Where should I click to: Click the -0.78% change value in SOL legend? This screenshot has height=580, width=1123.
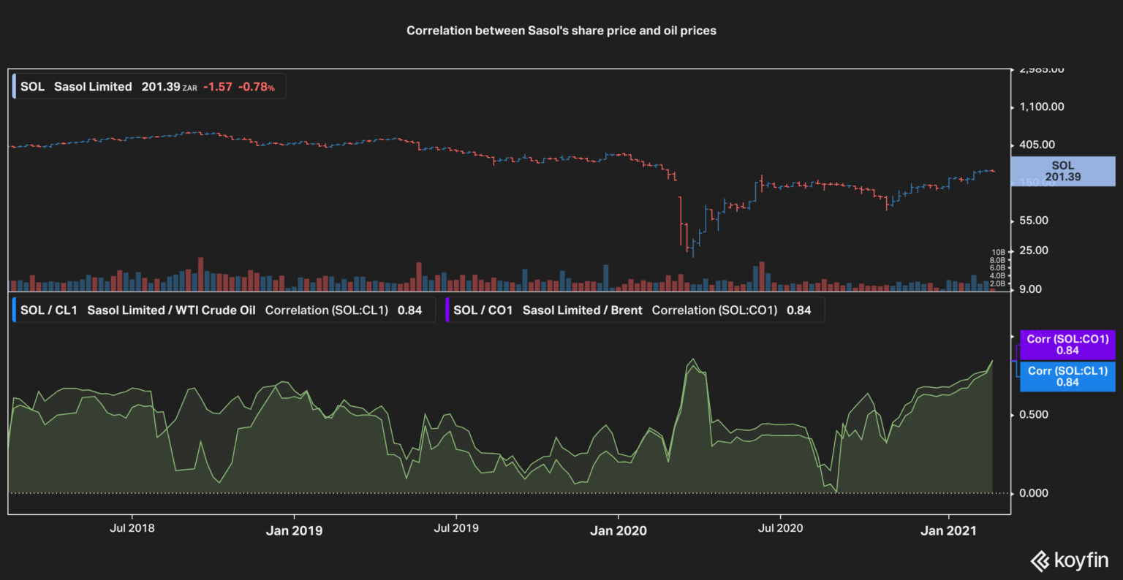tap(256, 87)
